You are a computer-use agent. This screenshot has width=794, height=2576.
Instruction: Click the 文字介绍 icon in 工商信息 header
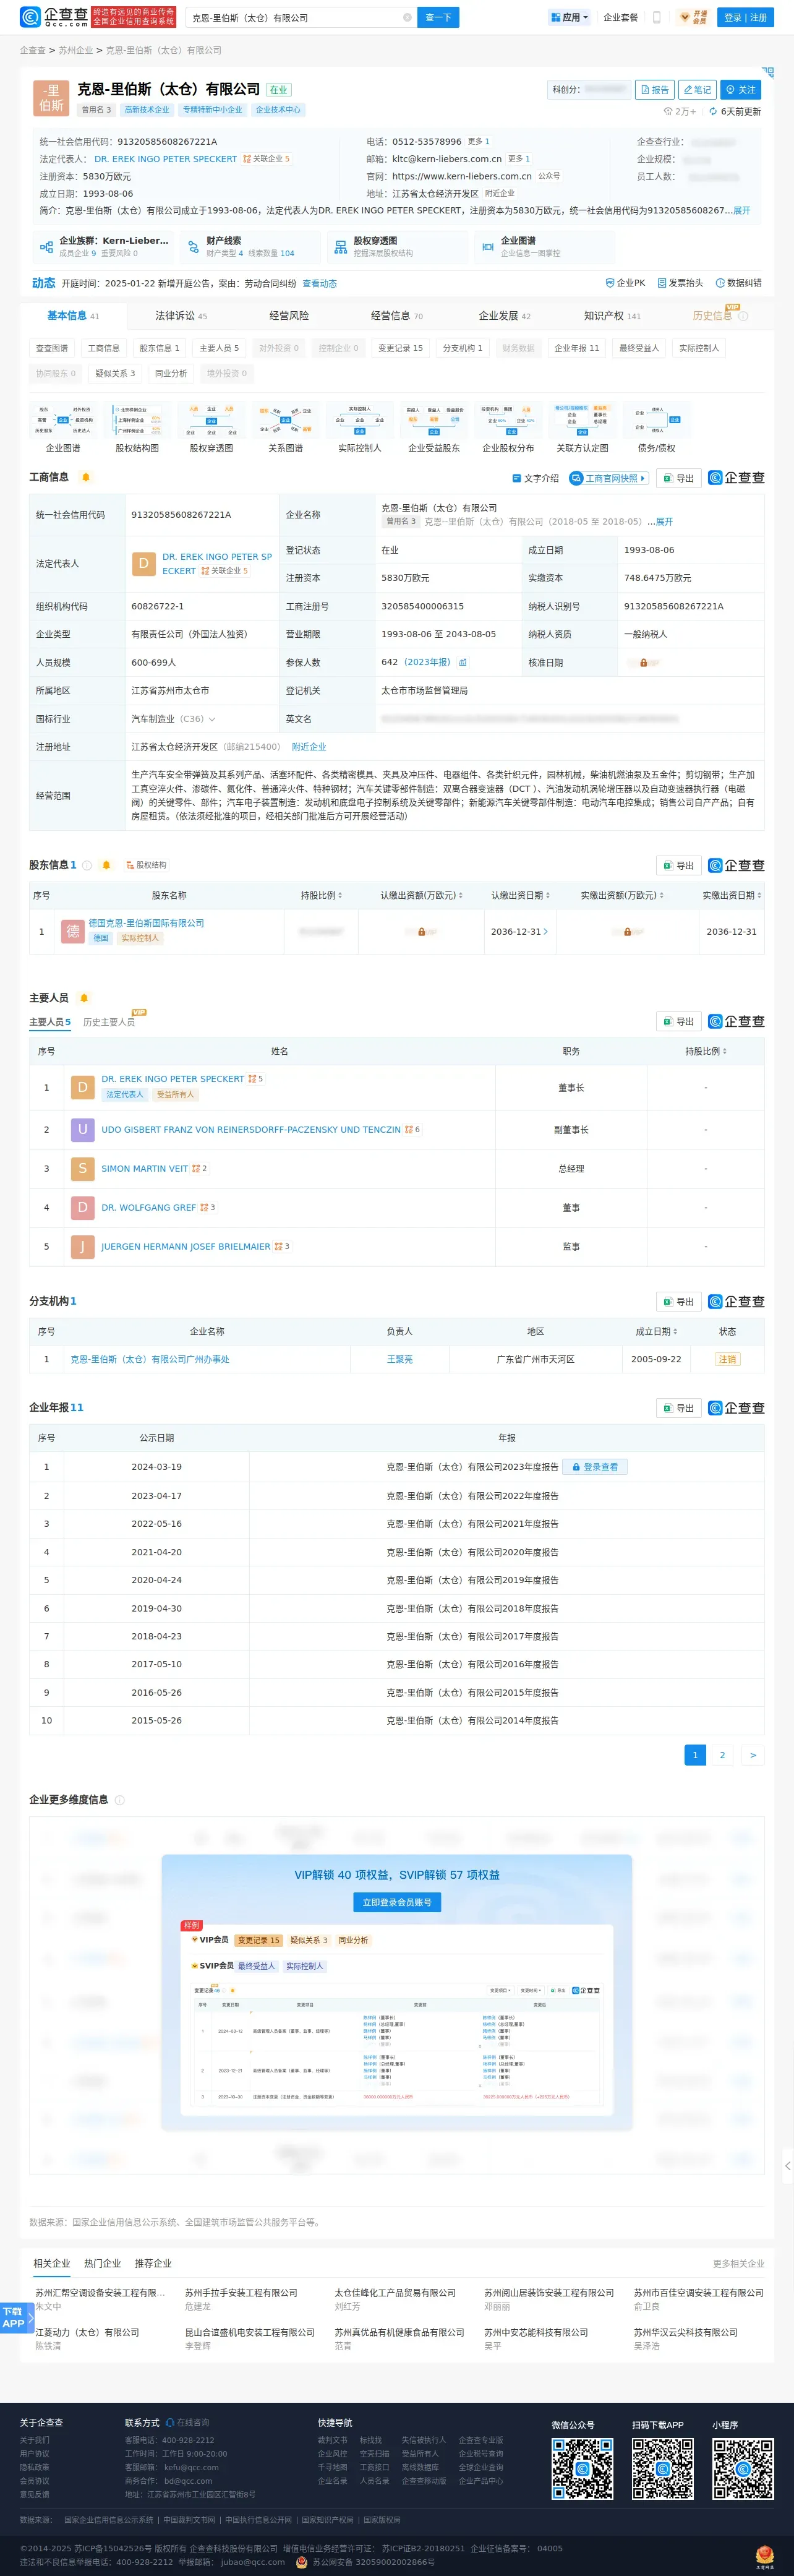[x=536, y=478]
